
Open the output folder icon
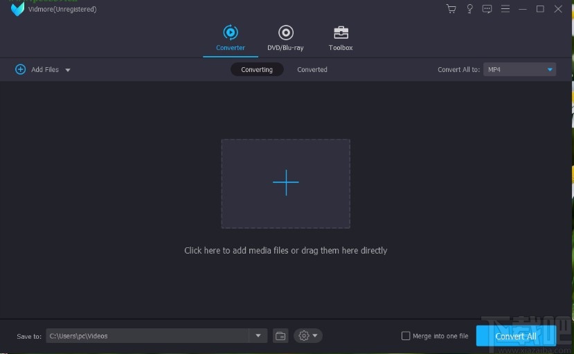(280, 336)
